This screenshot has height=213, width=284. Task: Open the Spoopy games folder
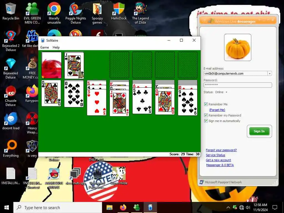tap(97, 13)
